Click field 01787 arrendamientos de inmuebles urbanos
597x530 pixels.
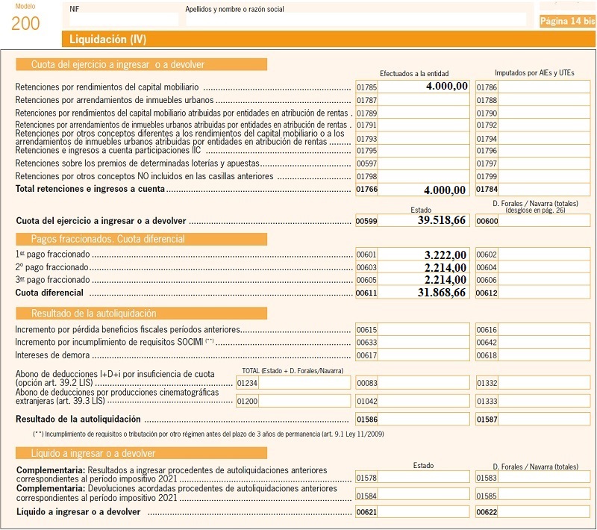pyautogui.click(x=423, y=100)
